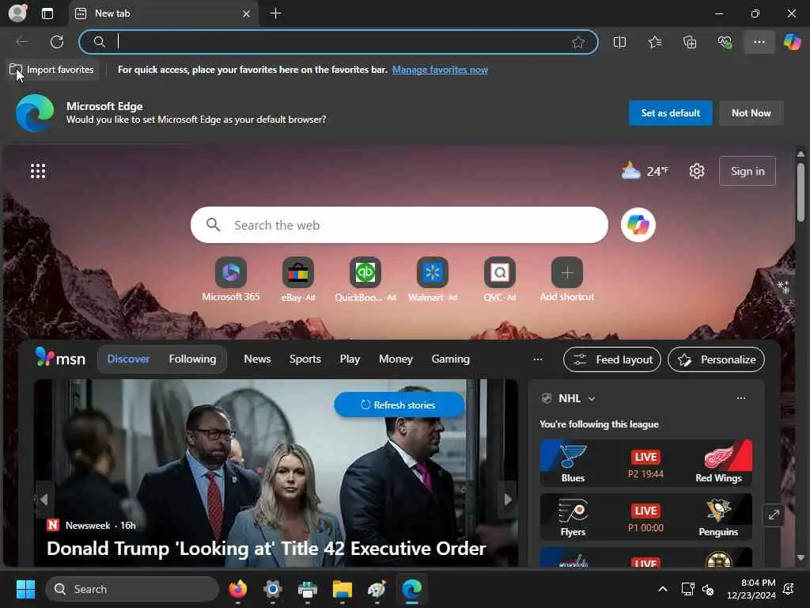Open a new tab with the plus button
810x608 pixels.
pyautogui.click(x=276, y=13)
